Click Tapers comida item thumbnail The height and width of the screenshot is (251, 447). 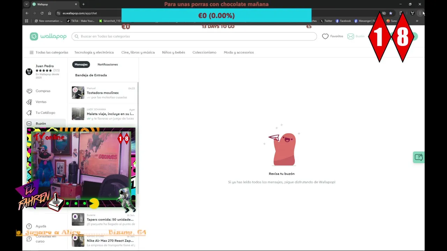tap(78, 220)
